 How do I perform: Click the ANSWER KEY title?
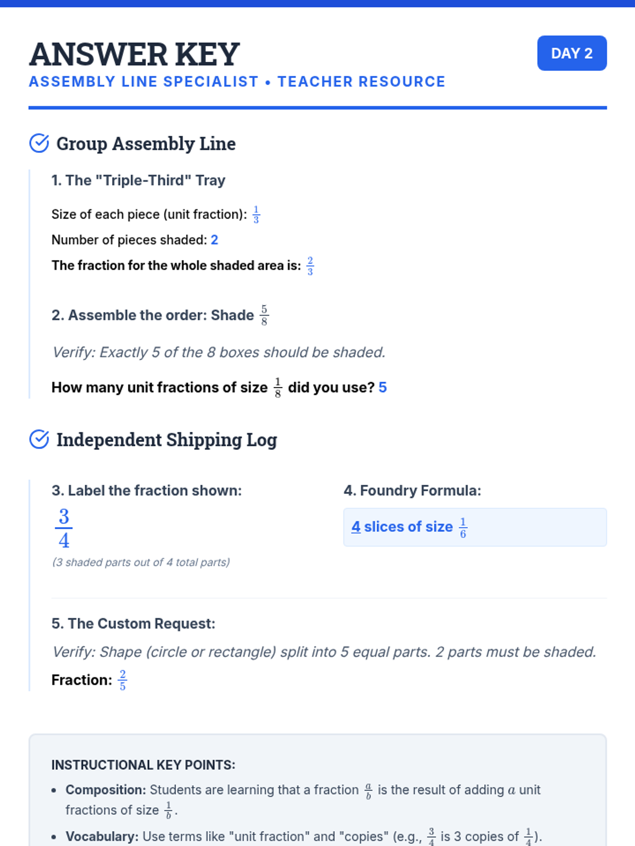134,54
